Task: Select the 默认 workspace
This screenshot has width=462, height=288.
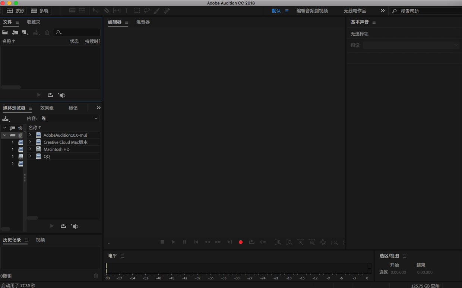Action: point(276,11)
